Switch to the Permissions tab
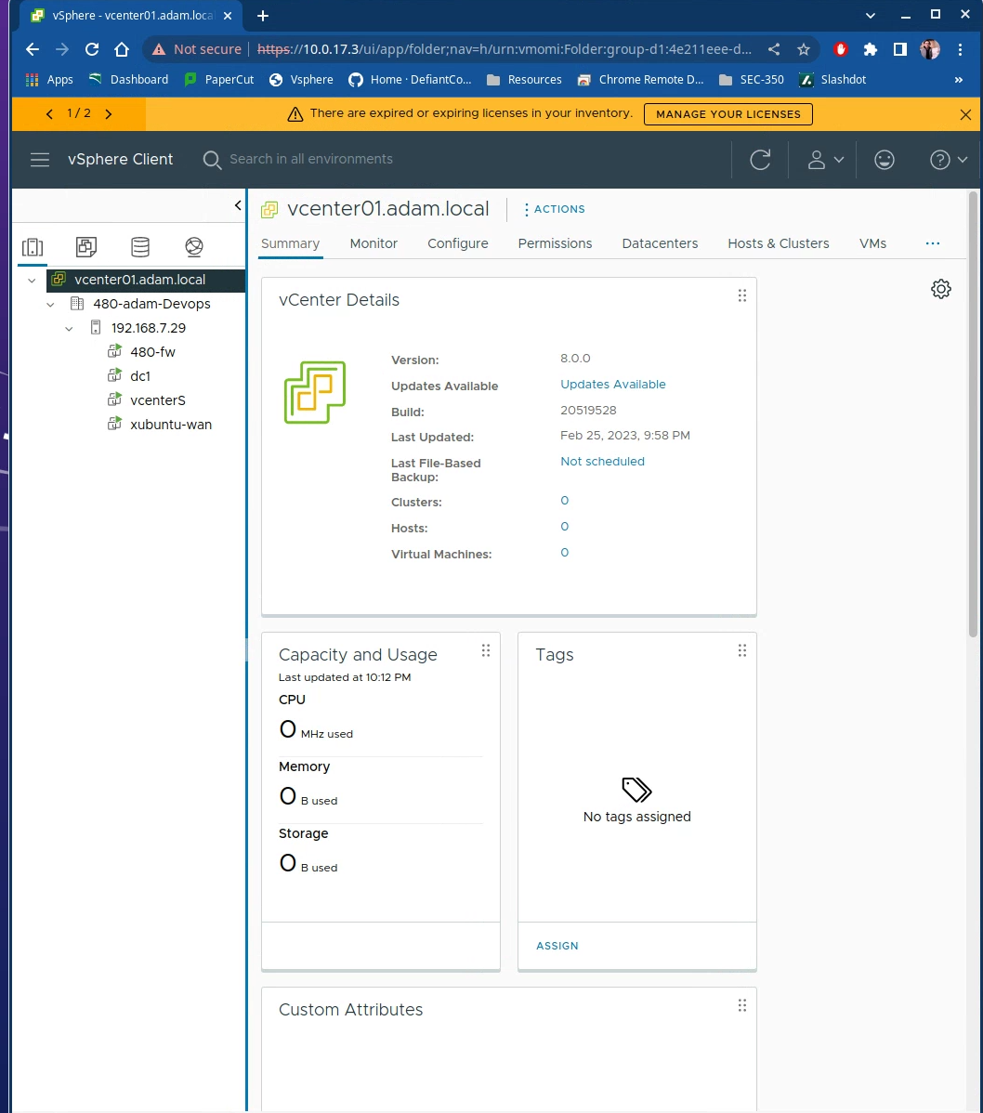This screenshot has width=983, height=1113. [555, 243]
